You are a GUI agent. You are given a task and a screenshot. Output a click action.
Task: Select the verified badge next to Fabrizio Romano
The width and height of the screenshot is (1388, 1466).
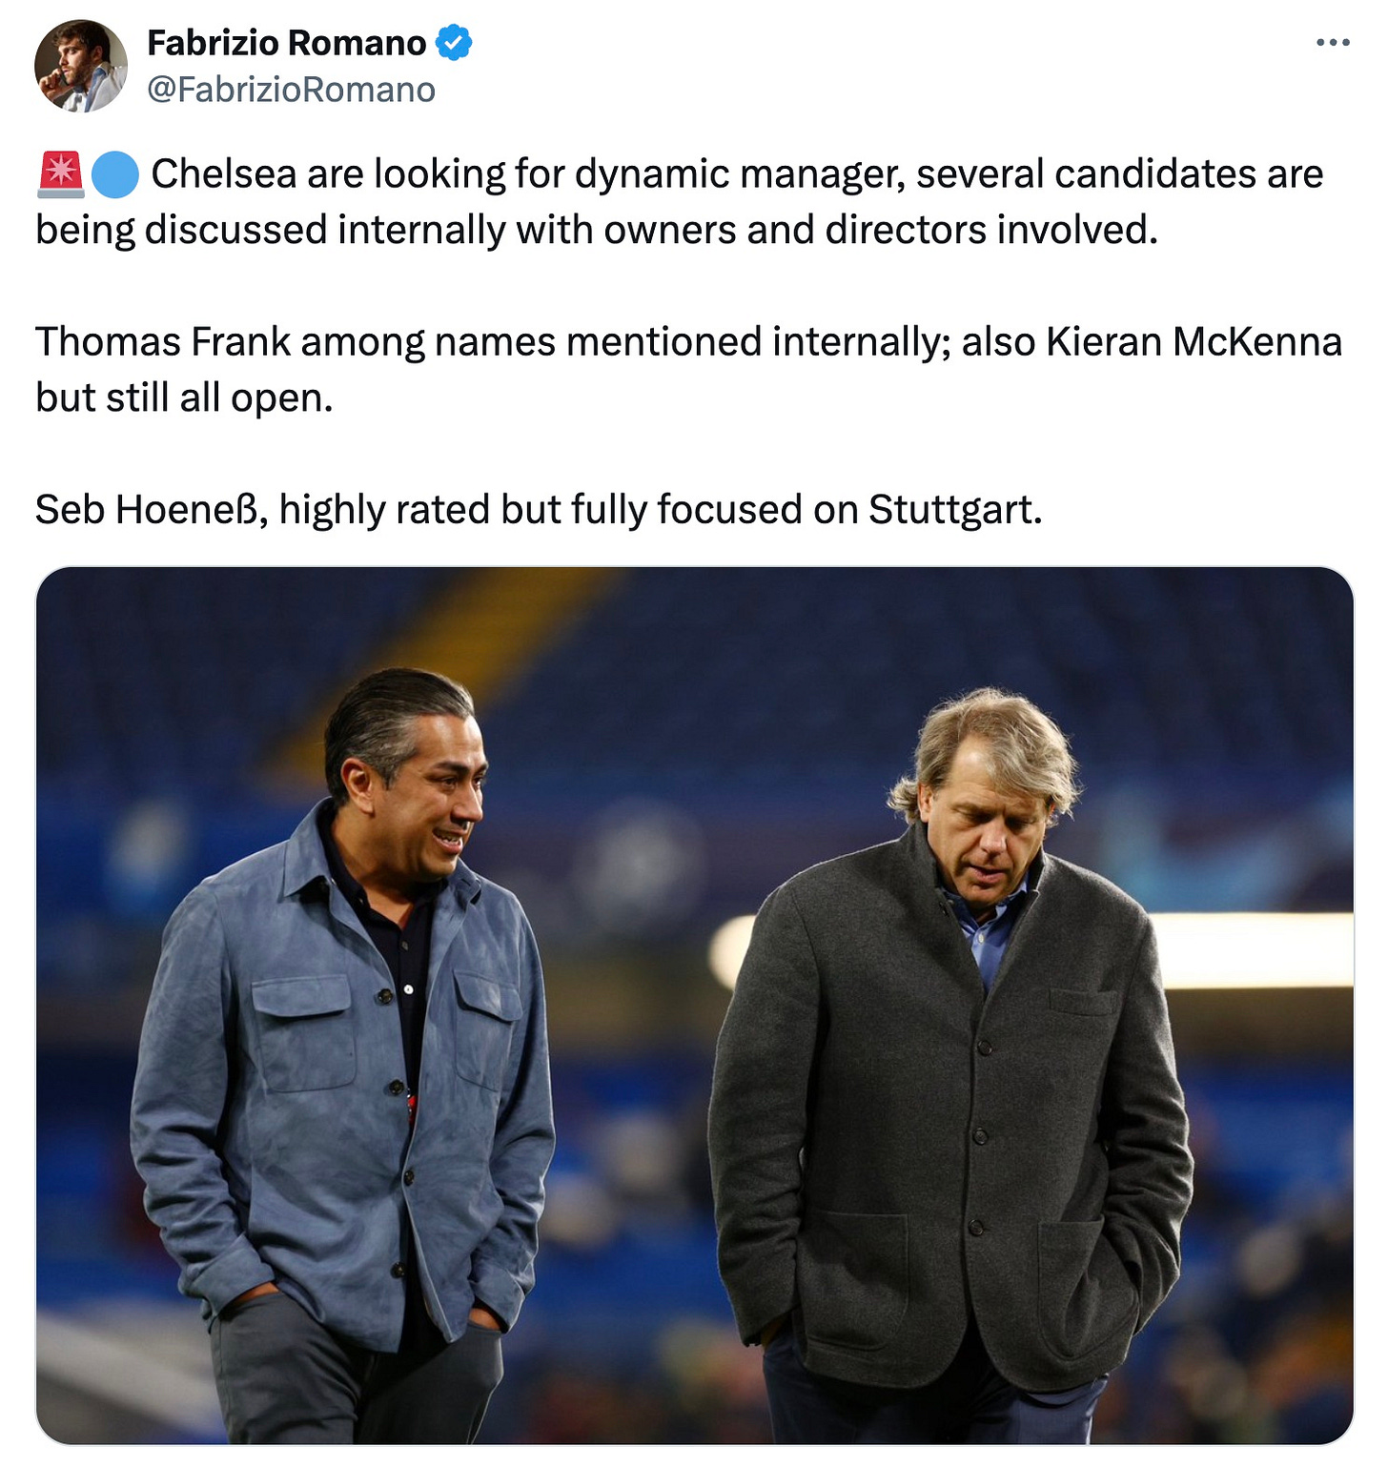coord(456,43)
